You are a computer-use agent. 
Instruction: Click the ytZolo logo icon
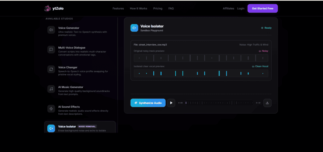coord(48,9)
